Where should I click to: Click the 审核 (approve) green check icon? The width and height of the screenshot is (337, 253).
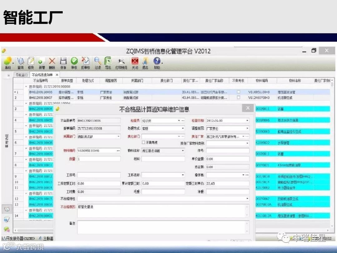click(74, 63)
